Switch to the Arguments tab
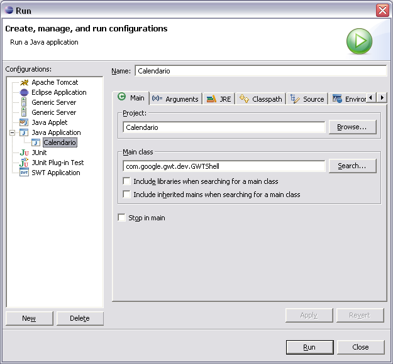393x364 pixels. click(x=175, y=99)
